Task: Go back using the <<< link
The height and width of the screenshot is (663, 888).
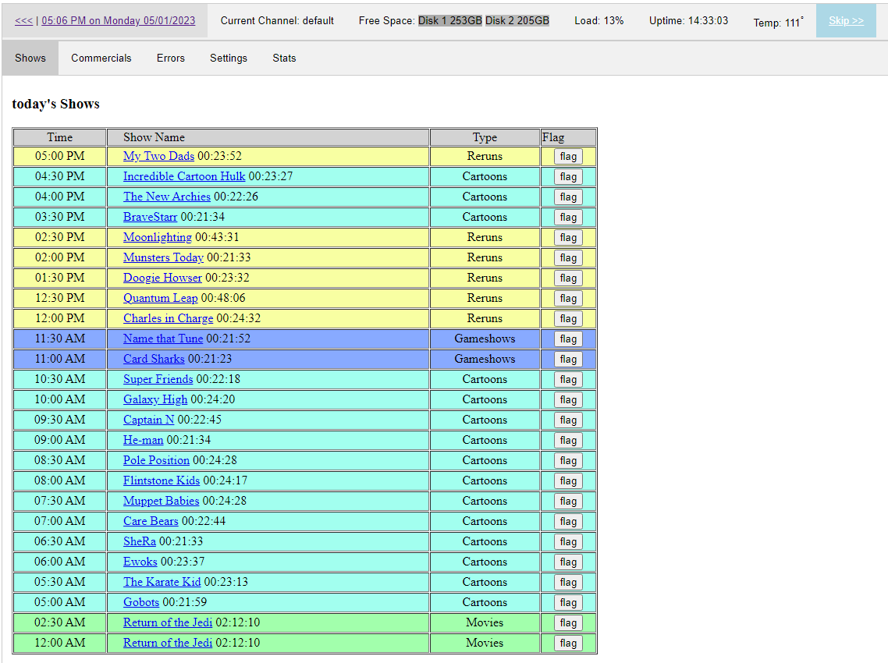Action: (x=23, y=21)
